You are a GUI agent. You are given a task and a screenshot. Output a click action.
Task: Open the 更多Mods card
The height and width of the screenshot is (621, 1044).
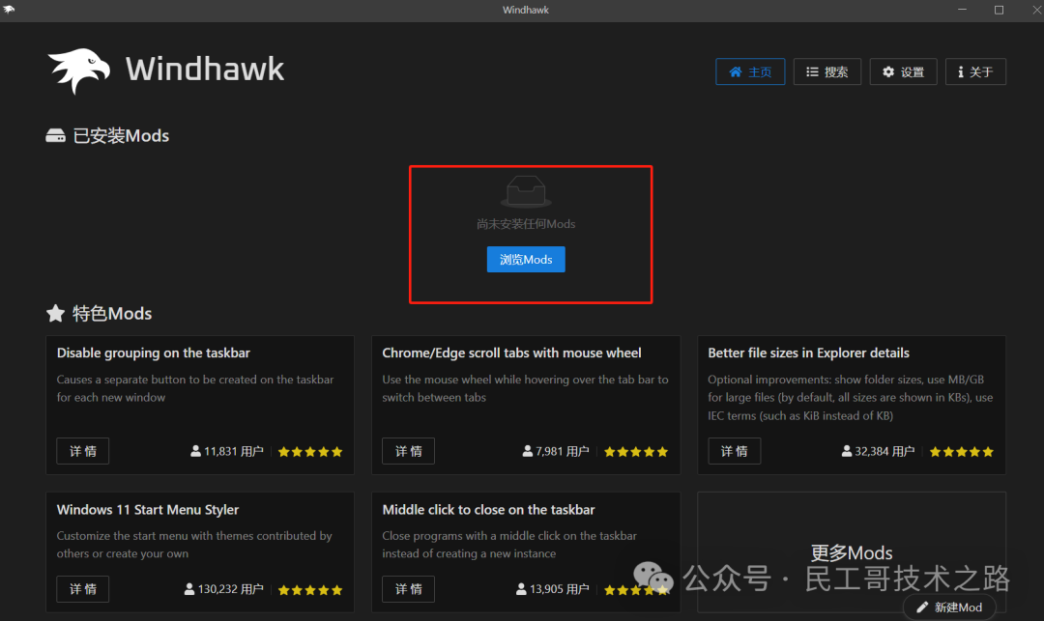click(x=851, y=552)
